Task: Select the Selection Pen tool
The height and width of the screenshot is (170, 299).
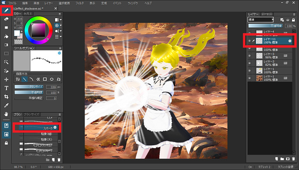Action: (6, 71)
